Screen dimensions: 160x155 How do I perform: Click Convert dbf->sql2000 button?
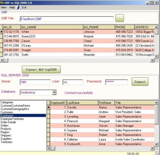pos(41,69)
